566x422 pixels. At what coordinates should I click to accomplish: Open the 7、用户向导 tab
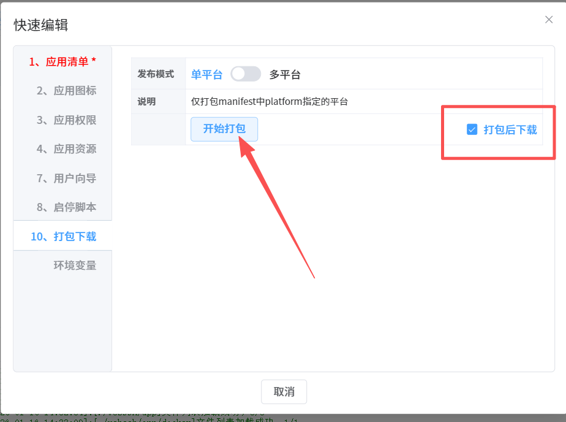coord(66,178)
